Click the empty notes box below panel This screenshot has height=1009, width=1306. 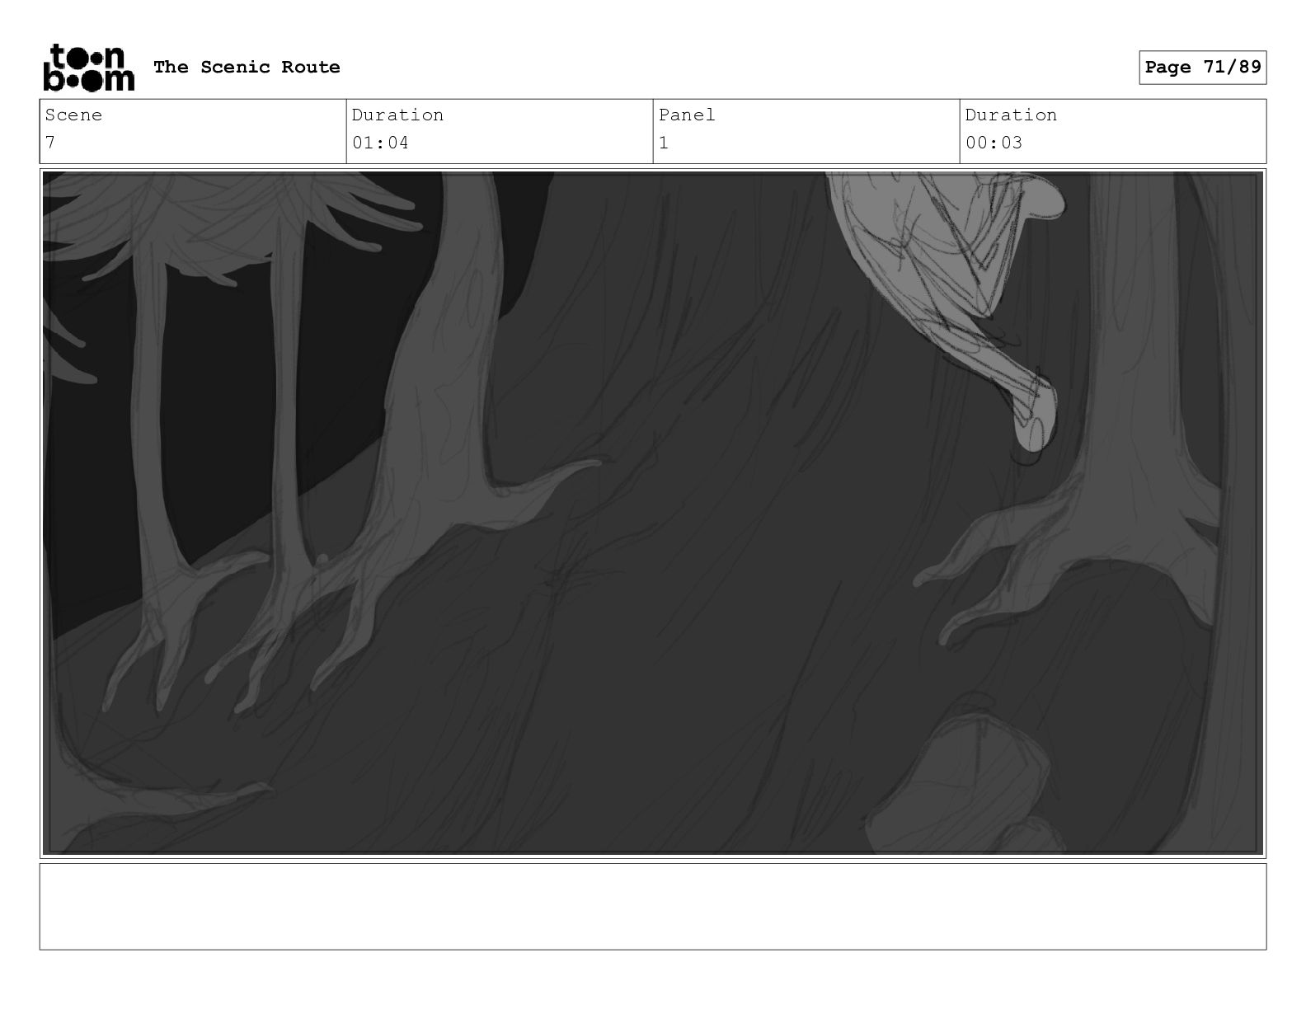pos(653,906)
